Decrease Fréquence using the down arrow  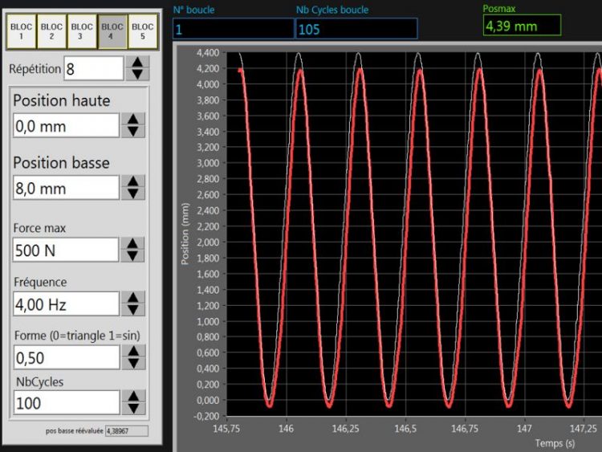click(x=133, y=310)
